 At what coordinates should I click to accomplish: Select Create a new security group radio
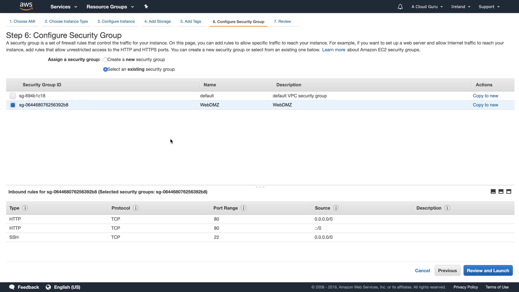[x=105, y=60]
